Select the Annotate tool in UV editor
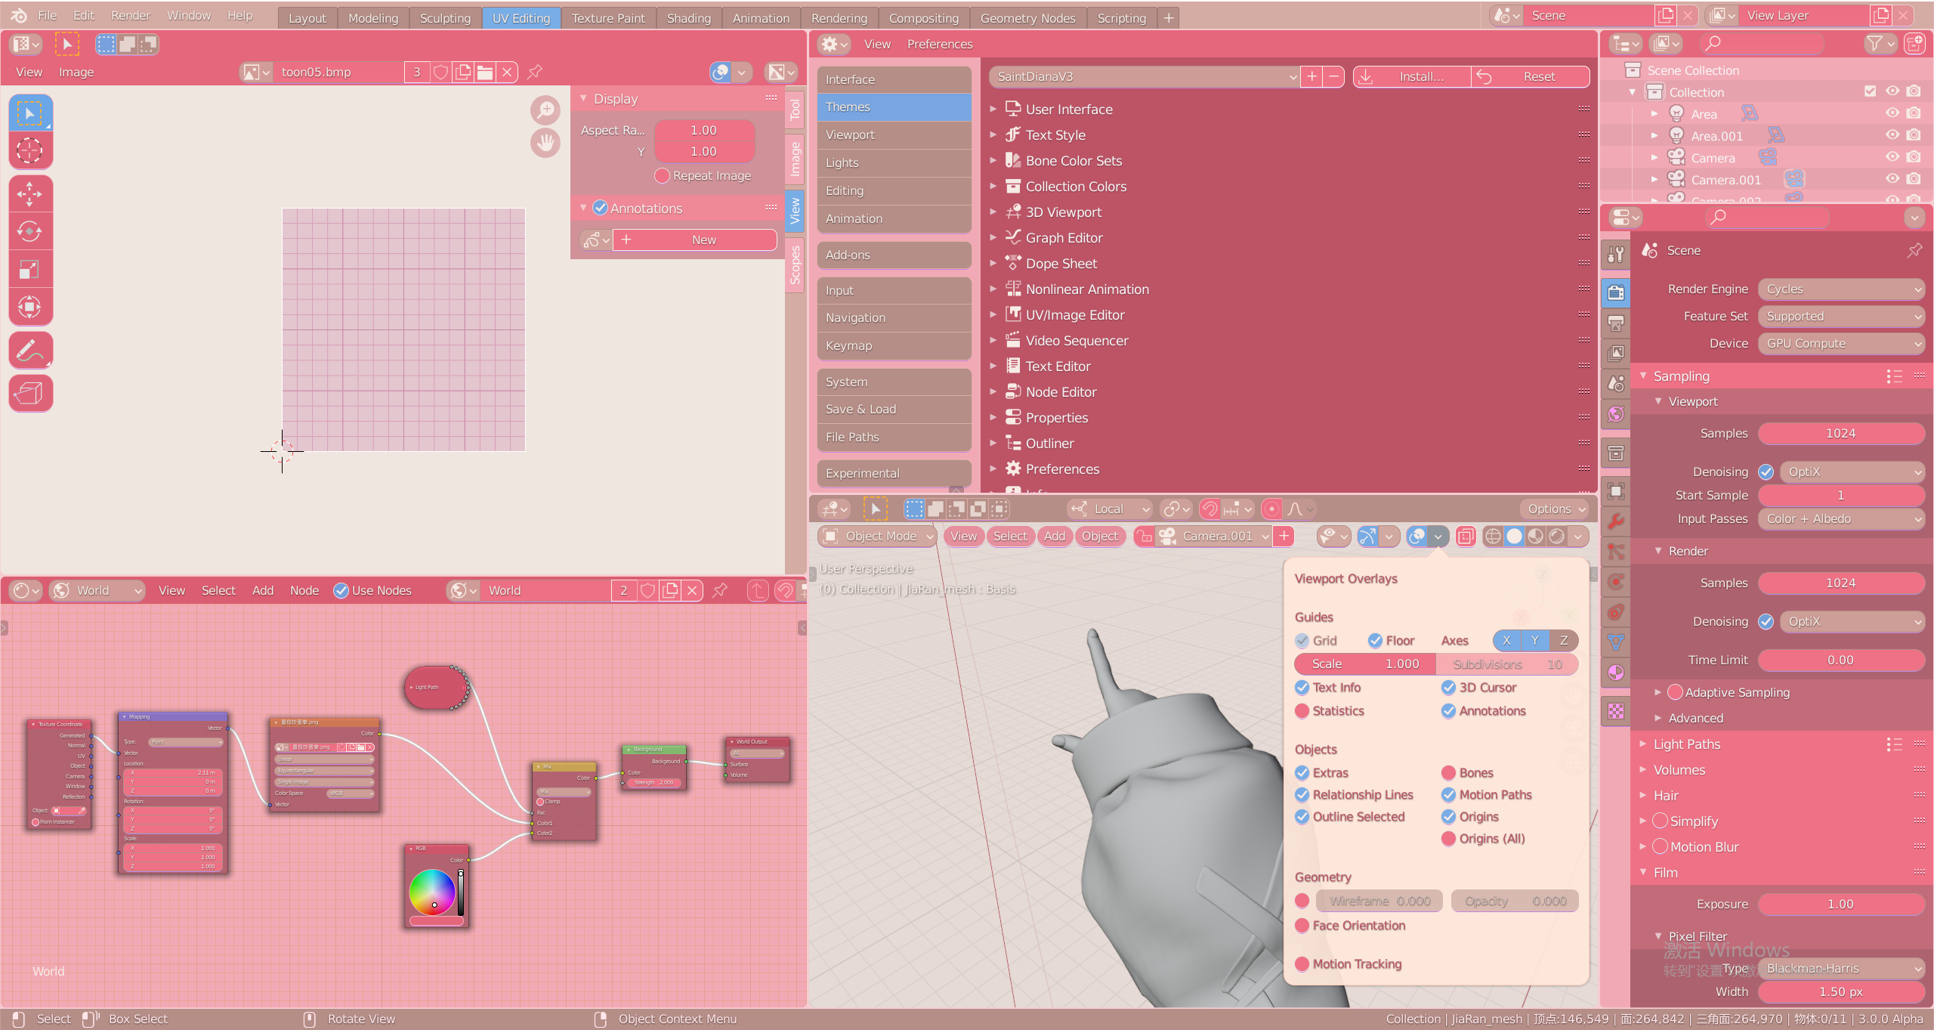 [x=29, y=351]
